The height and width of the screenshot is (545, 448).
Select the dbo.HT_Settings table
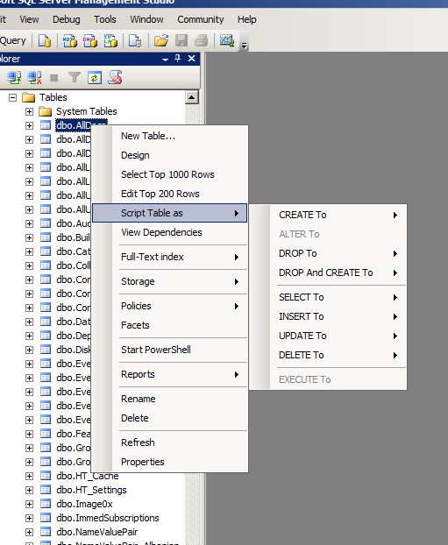click(x=91, y=490)
